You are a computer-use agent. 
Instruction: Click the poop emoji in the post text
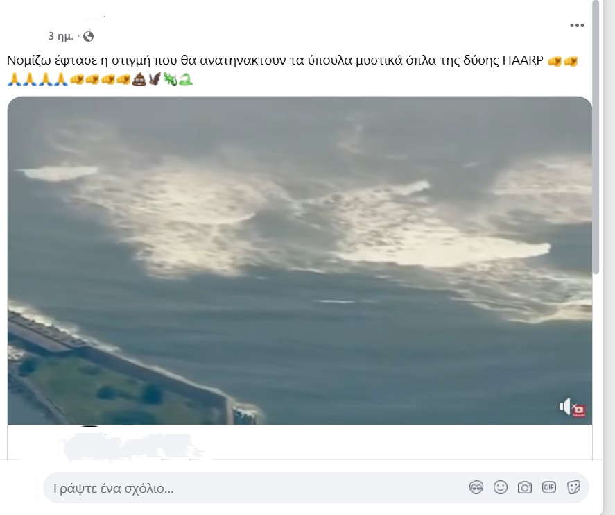[139, 79]
